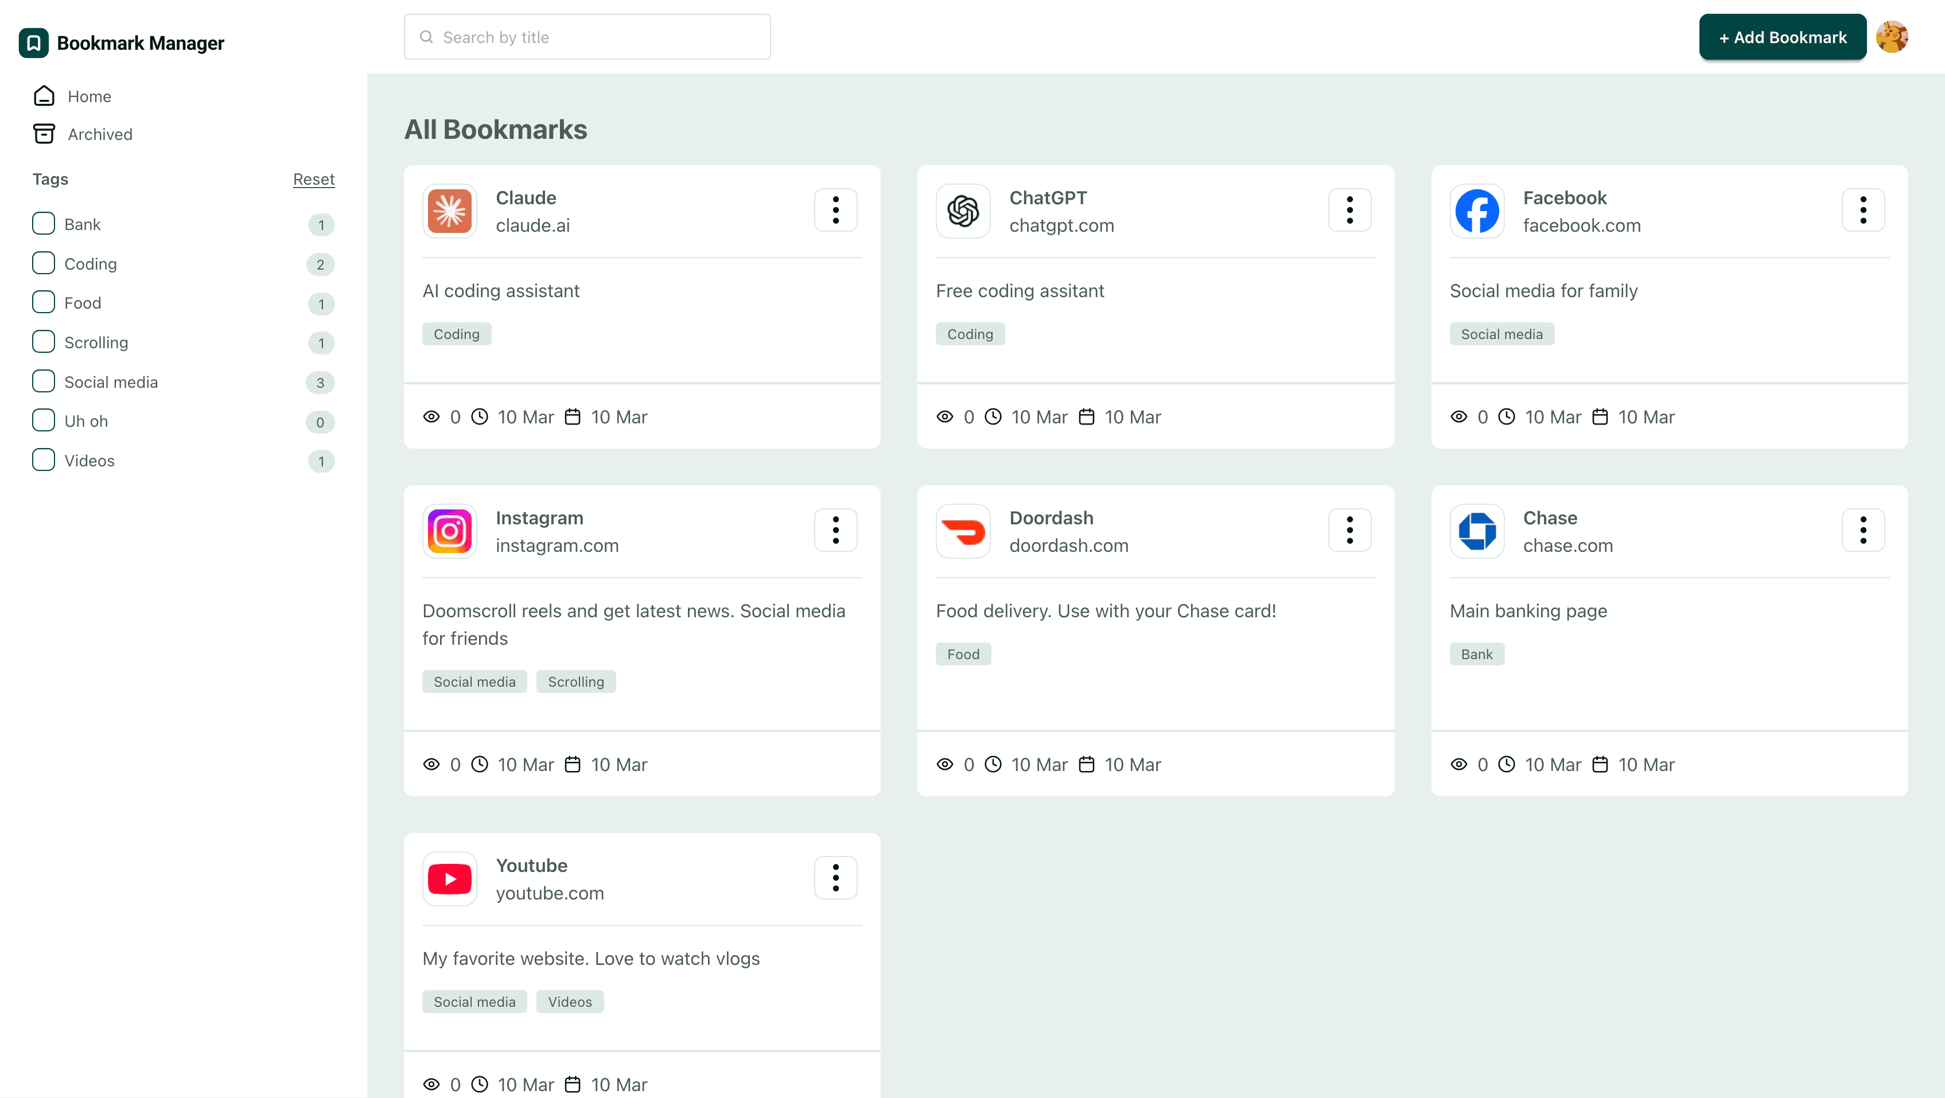Click the Add Bookmark button

coord(1782,36)
